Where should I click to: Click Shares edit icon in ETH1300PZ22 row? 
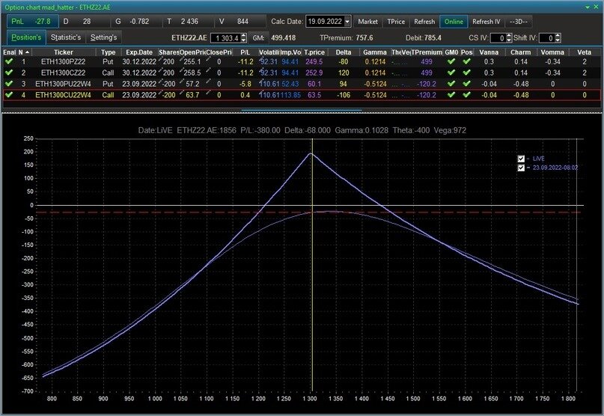(161, 59)
